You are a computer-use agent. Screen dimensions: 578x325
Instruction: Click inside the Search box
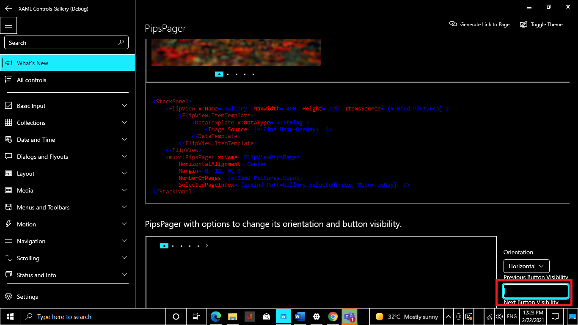[x=66, y=42]
